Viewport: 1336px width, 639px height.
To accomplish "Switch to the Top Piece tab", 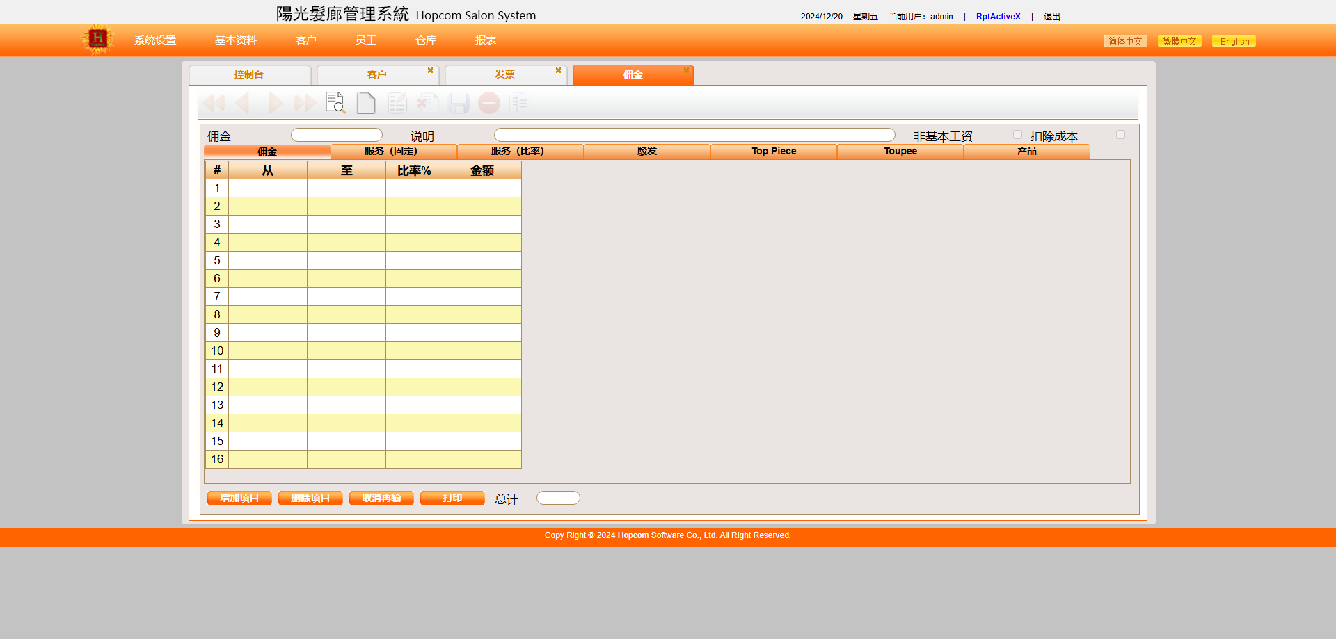I will tap(774, 151).
